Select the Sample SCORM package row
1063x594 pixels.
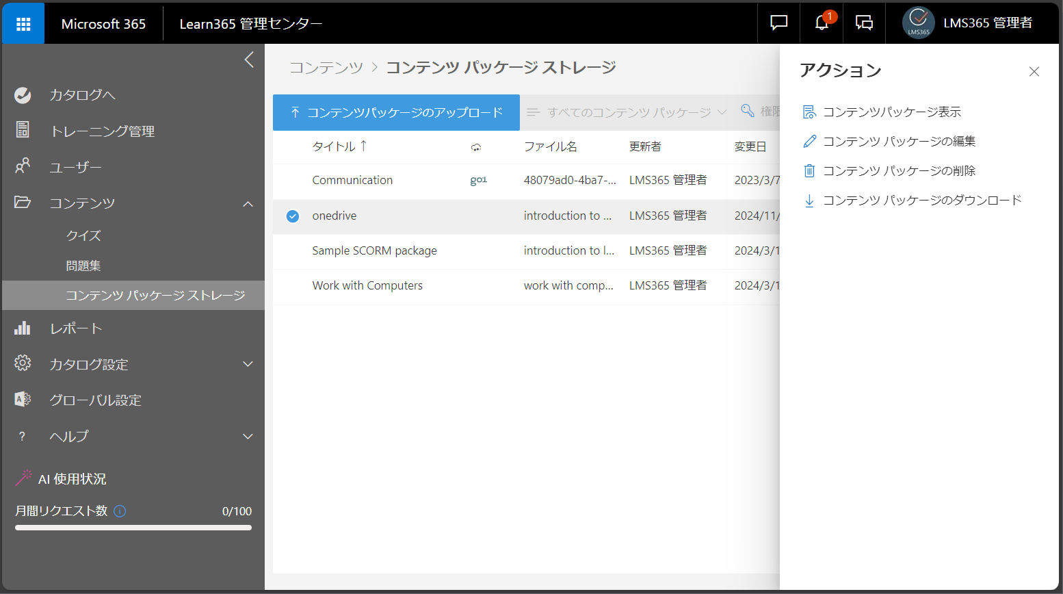pyautogui.click(x=526, y=251)
